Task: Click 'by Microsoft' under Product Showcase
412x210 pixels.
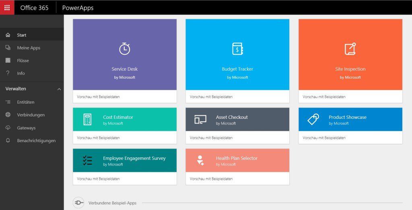Action: coord(339,123)
